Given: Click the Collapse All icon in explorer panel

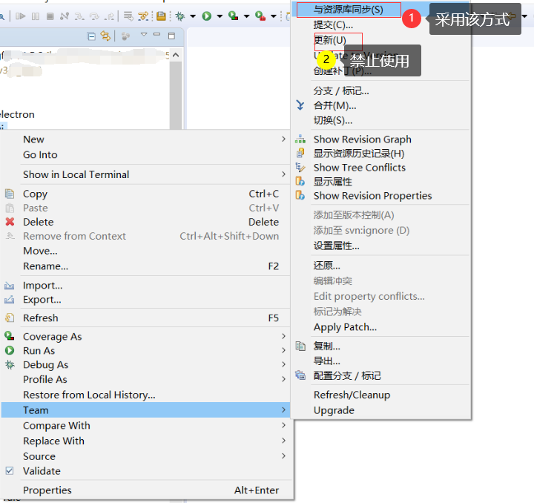Looking at the screenshot, I should coord(91,36).
